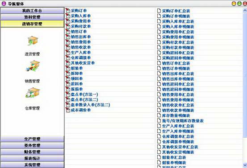Click the document icon beside 销售出库单

click(x=68, y=37)
